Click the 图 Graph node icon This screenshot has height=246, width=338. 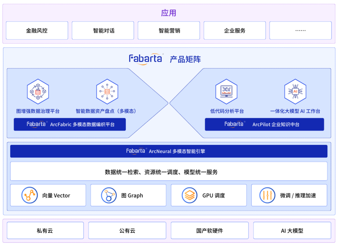pyautogui.click(x=109, y=195)
